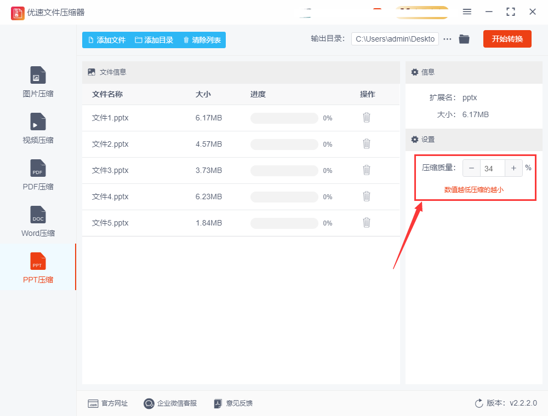Switch to Word压缩 in the sidebar
548x416 pixels.
[x=38, y=222]
